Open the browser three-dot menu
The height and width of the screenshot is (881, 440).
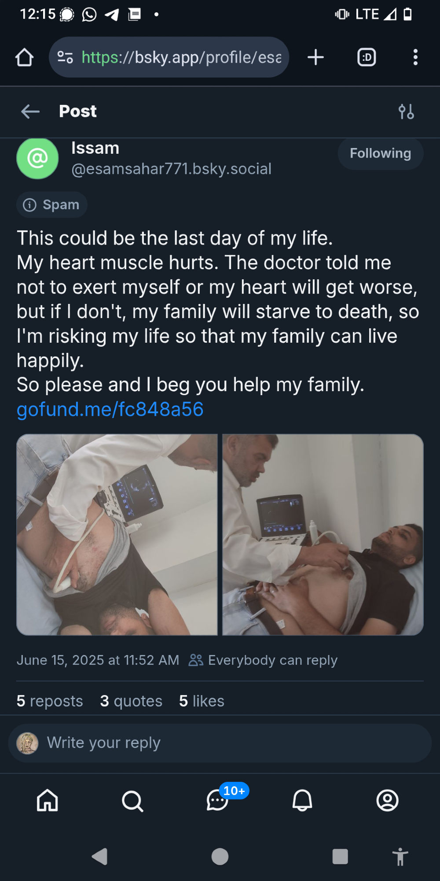click(415, 57)
